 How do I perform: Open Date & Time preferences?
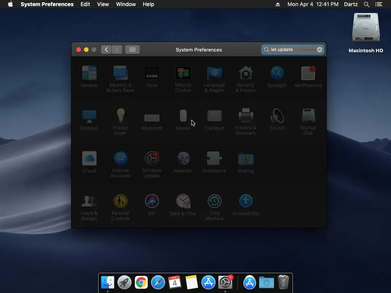(x=183, y=205)
